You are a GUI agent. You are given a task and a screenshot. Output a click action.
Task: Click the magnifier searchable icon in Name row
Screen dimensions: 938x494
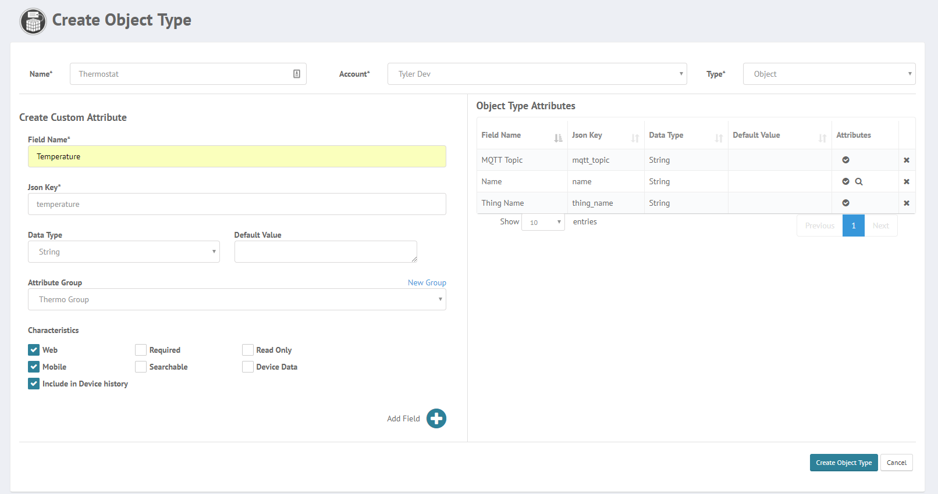point(859,181)
